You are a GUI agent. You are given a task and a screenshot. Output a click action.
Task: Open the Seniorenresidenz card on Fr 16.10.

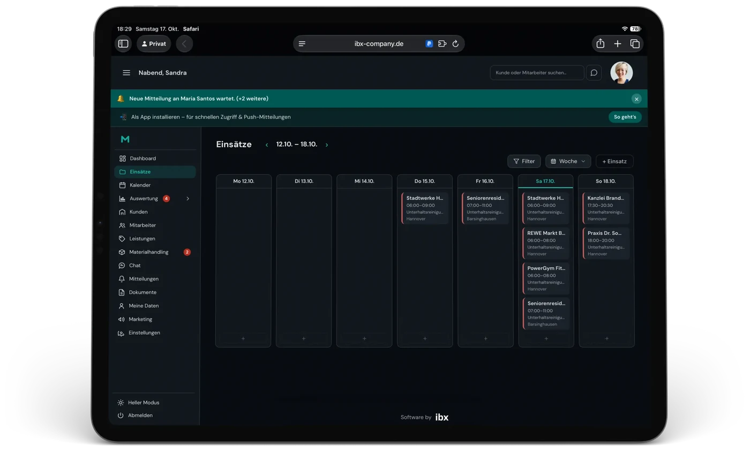[x=485, y=208]
